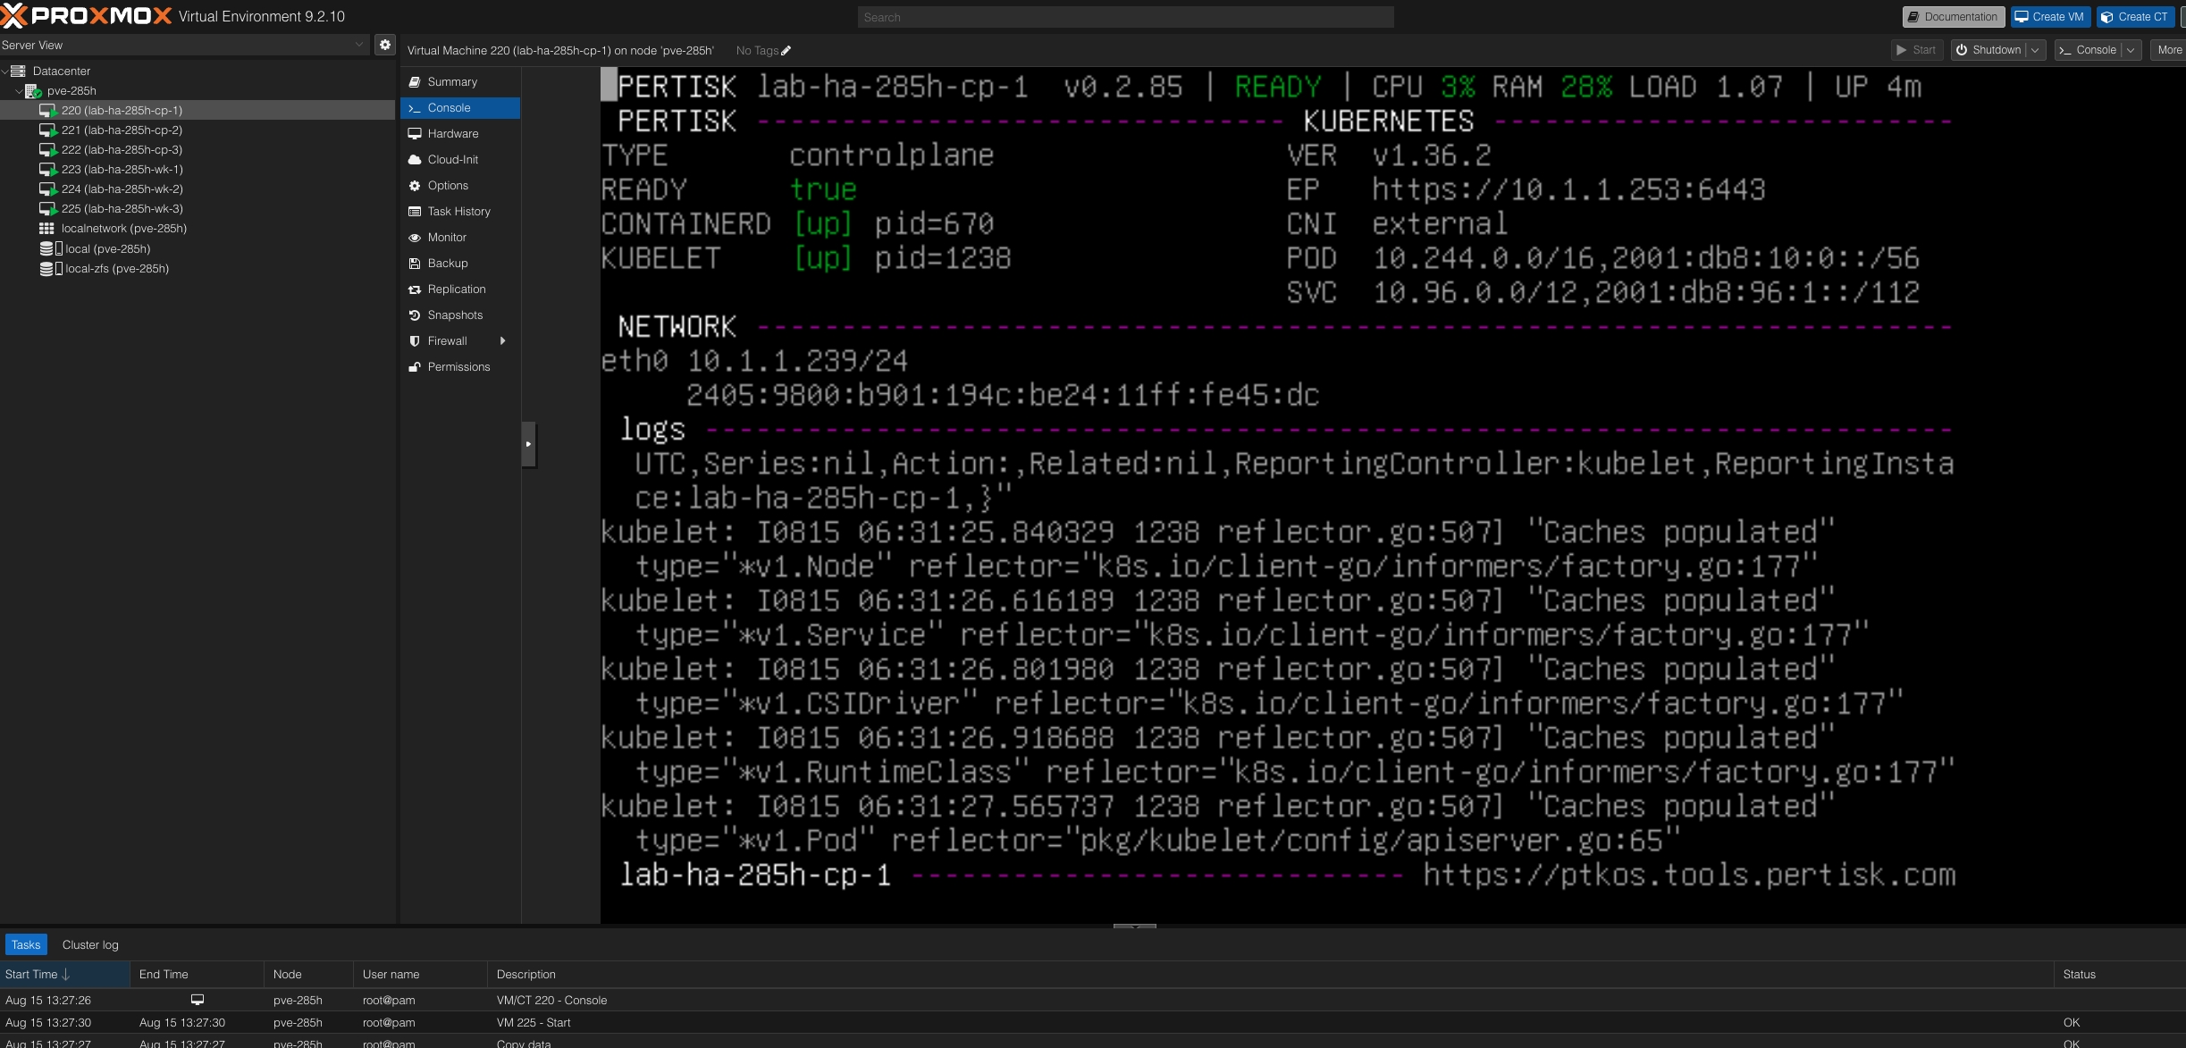Switch to the Cluster log tab
The width and height of the screenshot is (2186, 1048).
(x=90, y=944)
